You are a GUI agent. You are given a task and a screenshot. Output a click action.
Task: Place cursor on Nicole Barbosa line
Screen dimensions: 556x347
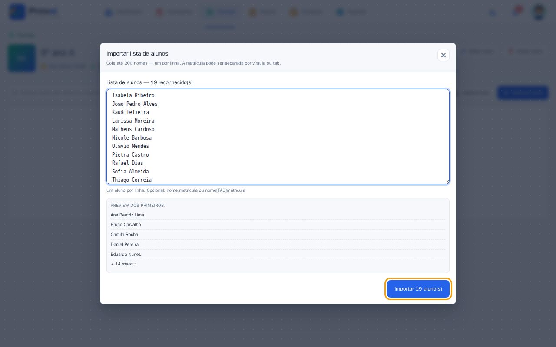click(132, 138)
